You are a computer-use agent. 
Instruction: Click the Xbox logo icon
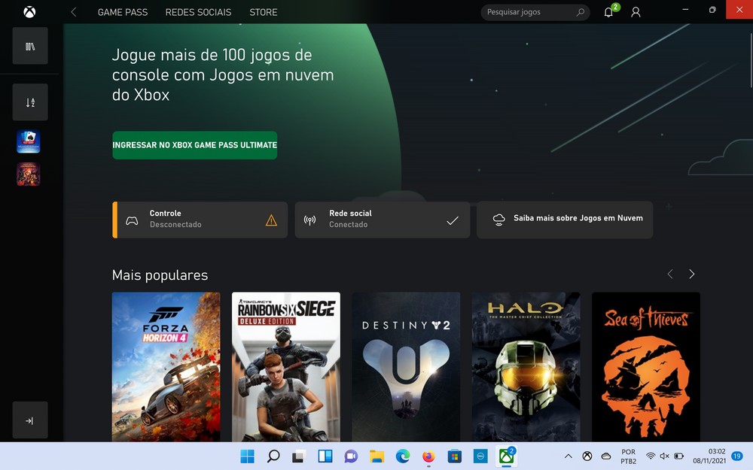tap(29, 12)
